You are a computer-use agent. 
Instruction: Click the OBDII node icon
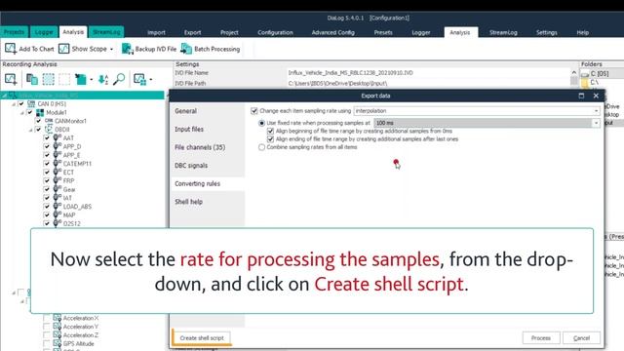pyautogui.click(x=49, y=130)
